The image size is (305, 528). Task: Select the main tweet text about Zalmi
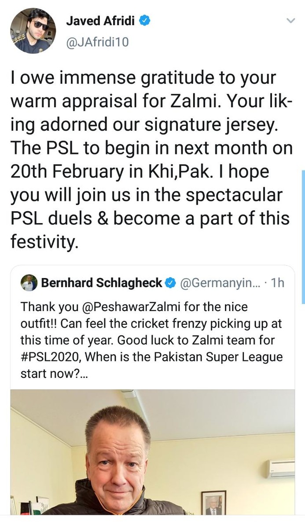[x=150, y=158]
